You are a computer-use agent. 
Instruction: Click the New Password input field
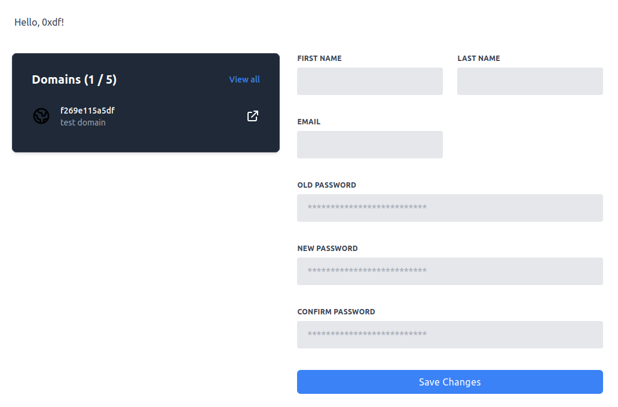tap(449, 271)
